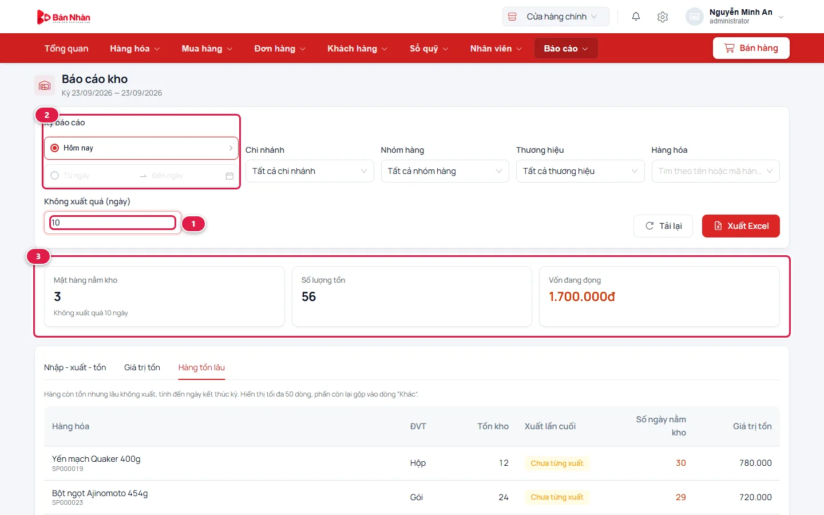This screenshot has width=824, height=515.
Task: Open the Tất cả nhóm hàng dropdown
Action: 445,171
